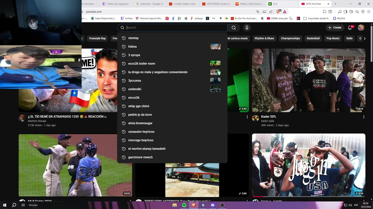Select suggestion 'ecco2k boiler room'
This screenshot has width=373, height=209.
pos(172,64)
